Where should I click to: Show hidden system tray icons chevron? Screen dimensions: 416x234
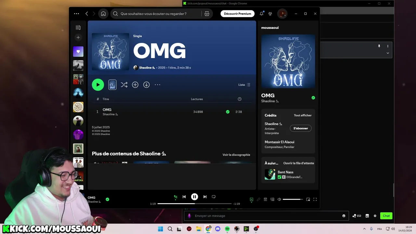364,229
